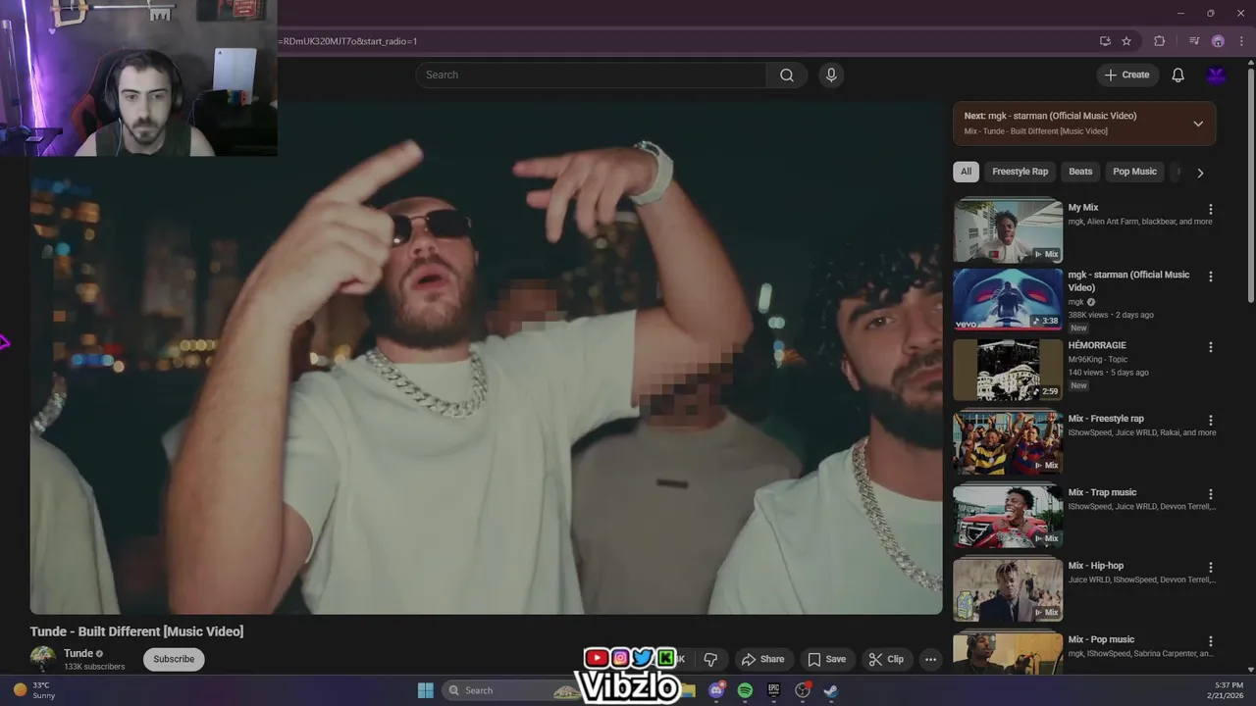Image resolution: width=1256 pixels, height=706 pixels.
Task: Open browser media controls icon
Action: click(x=1194, y=41)
